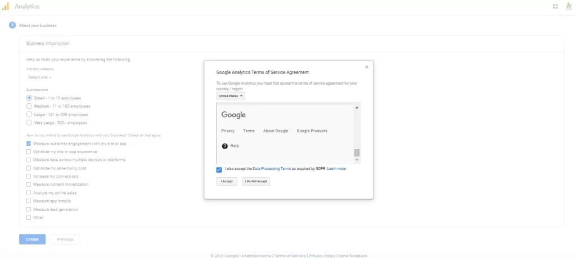Open the Data Processing Terms link
The image size is (576, 258).
coord(272,168)
